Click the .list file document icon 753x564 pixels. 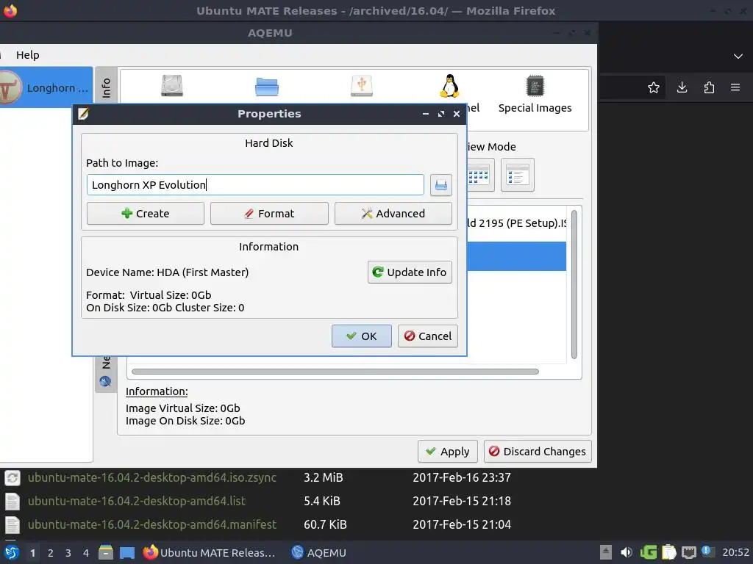click(12, 501)
